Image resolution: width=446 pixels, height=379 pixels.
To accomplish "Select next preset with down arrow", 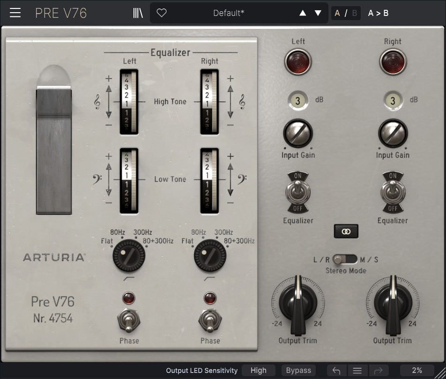I will pos(318,13).
